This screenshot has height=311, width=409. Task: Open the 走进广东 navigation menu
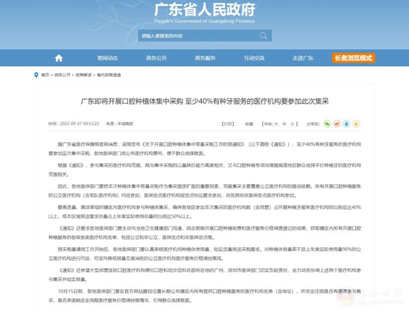[302, 57]
